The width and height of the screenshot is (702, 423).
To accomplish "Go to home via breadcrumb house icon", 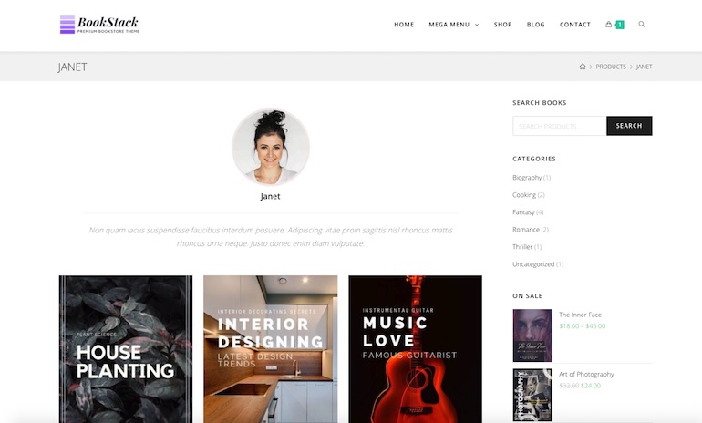I will pyautogui.click(x=583, y=67).
